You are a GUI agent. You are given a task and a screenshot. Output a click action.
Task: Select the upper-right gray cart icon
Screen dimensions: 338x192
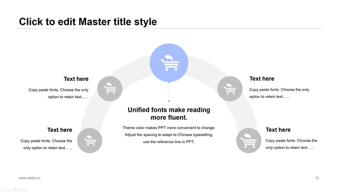230,89
